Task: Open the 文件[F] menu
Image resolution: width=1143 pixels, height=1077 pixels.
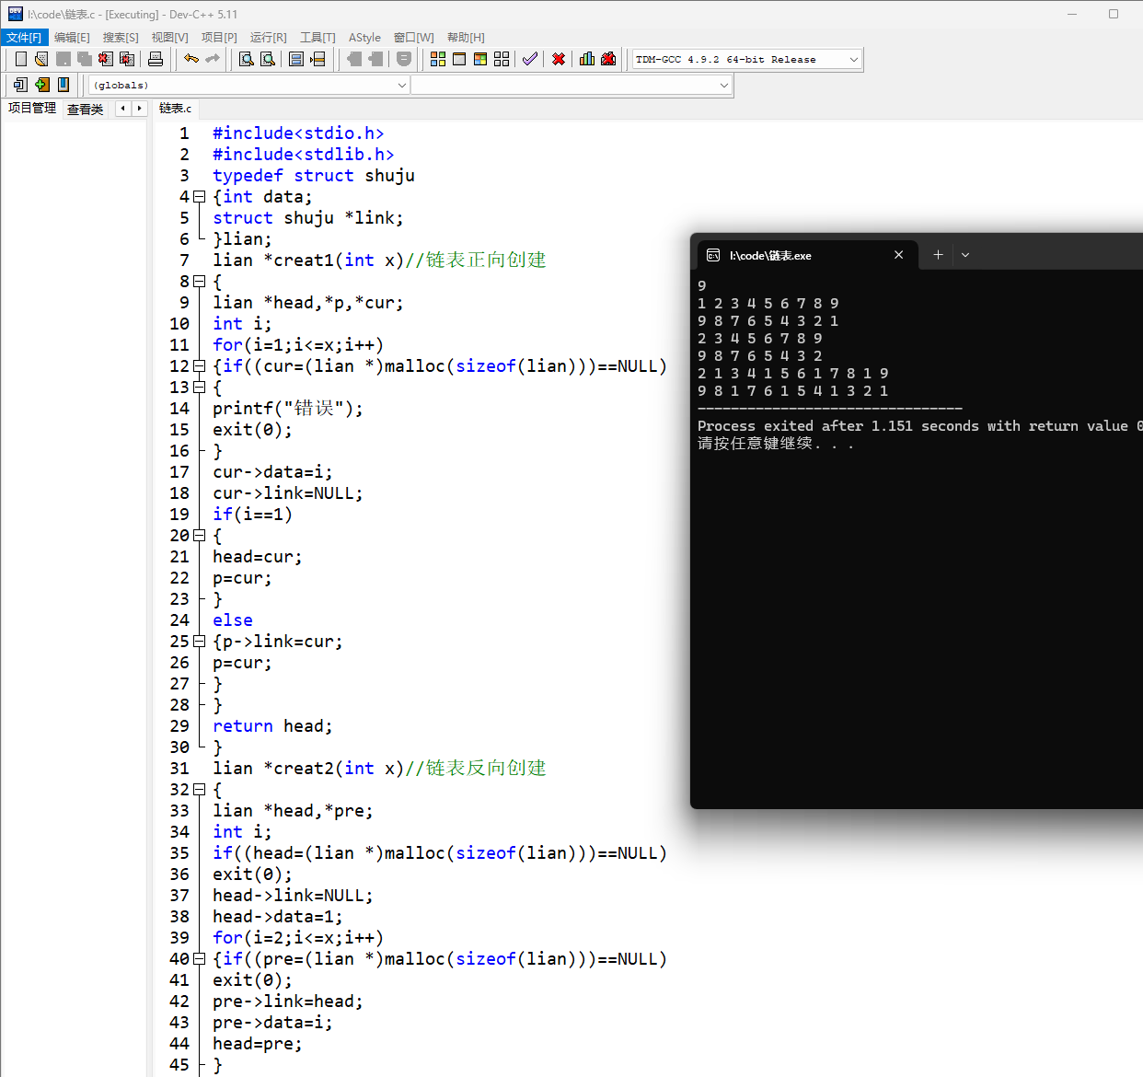Action: pyautogui.click(x=24, y=38)
